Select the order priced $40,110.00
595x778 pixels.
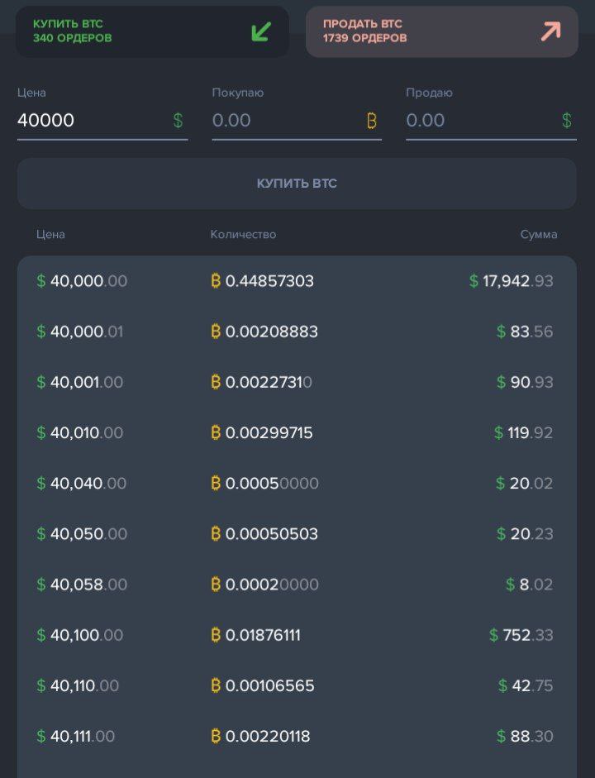297,685
